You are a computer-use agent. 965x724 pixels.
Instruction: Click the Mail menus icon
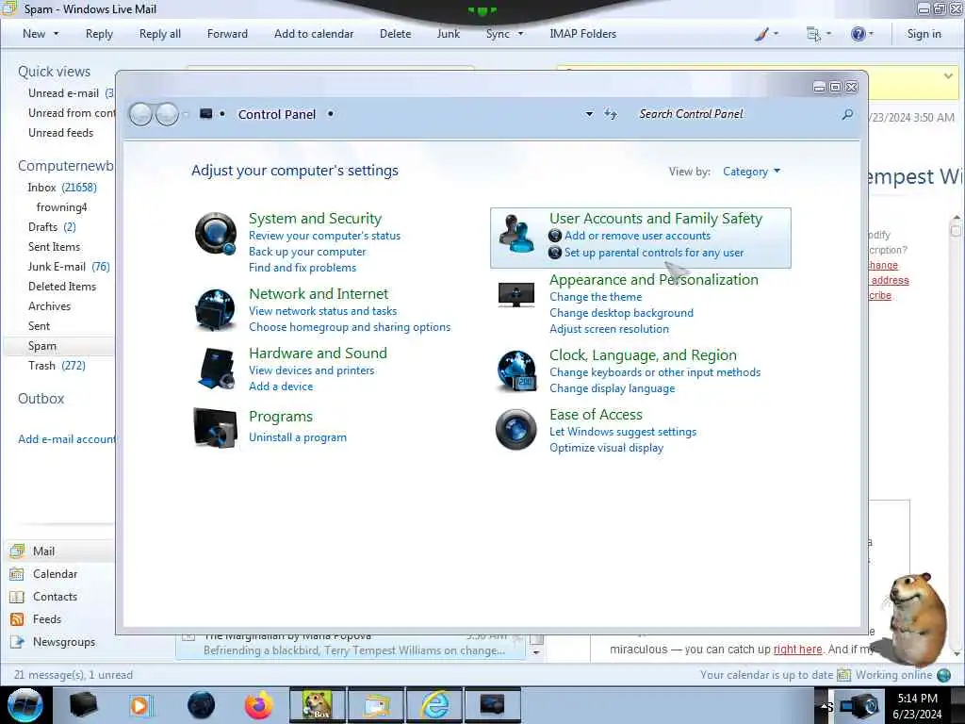pyautogui.click(x=813, y=35)
